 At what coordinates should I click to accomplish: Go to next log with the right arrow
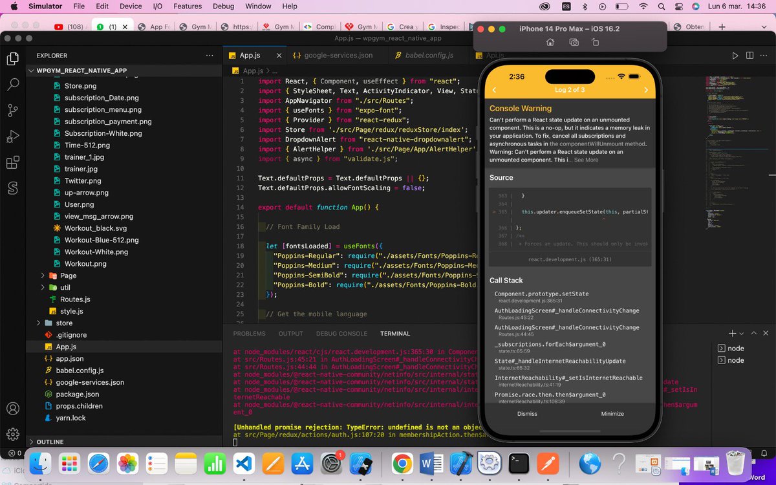(x=645, y=90)
